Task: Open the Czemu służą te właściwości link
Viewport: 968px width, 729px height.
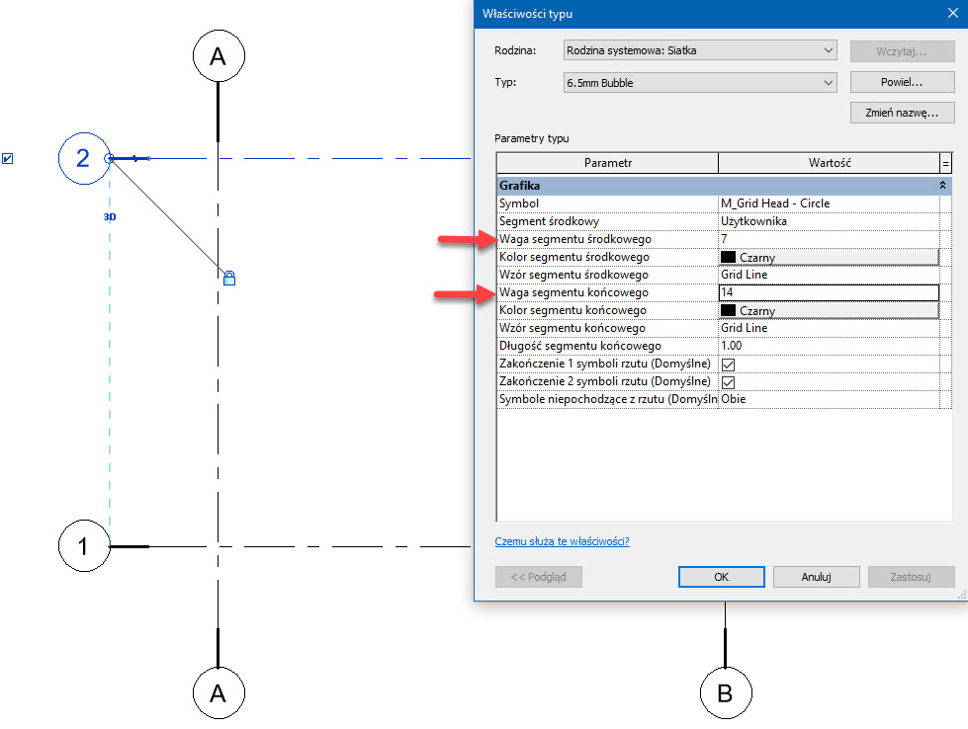Action: (x=562, y=541)
